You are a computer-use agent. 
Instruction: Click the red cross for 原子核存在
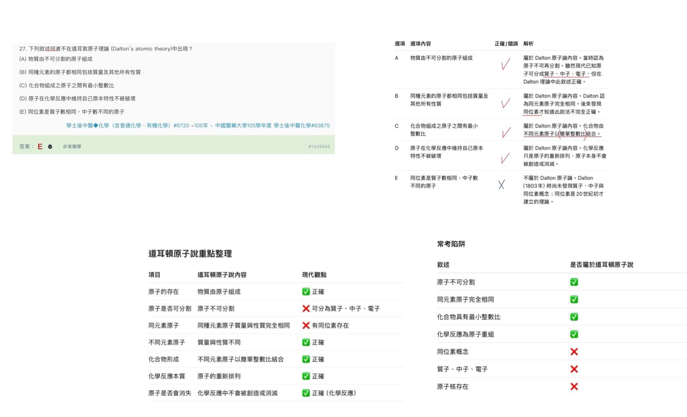[574, 387]
